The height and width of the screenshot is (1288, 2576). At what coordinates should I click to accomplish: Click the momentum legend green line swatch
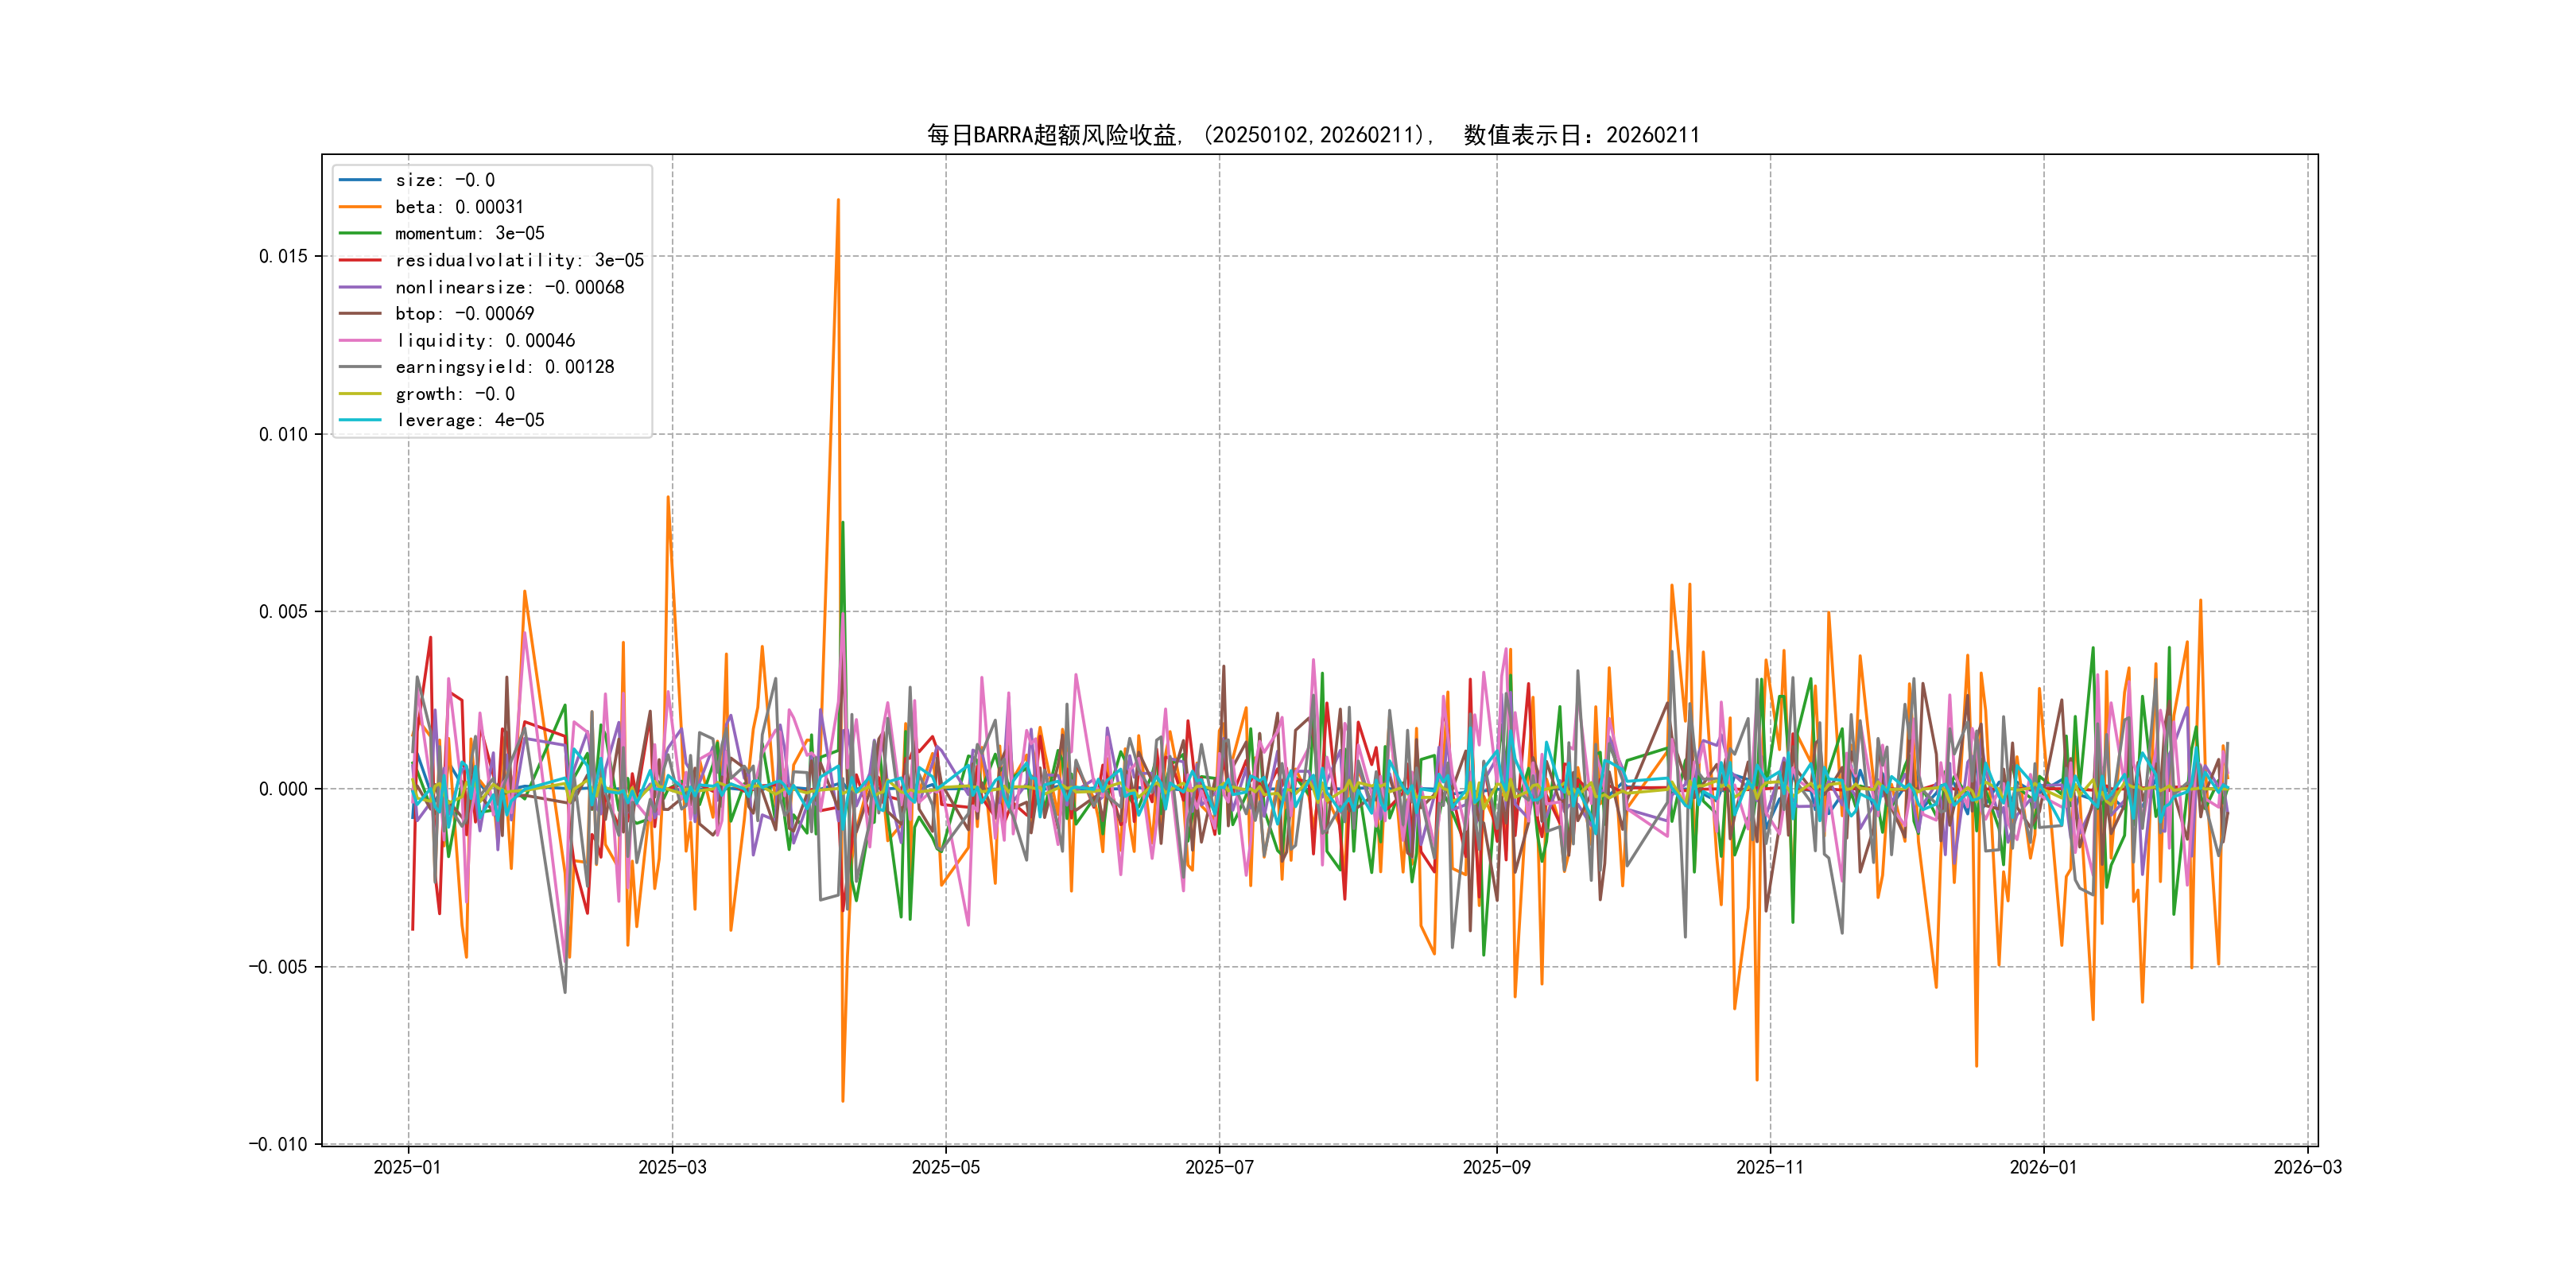(x=360, y=233)
